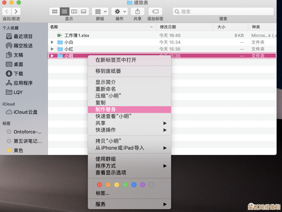Switch to gallery view in toolbar
The height and width of the screenshot is (212, 282).
(84, 11)
